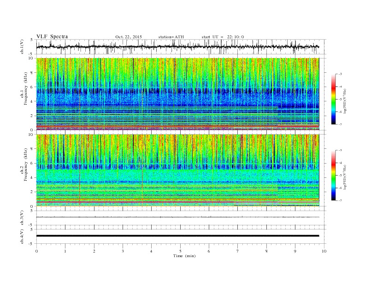Click time axis tick label "2"
The image size is (365, 282).
coord(94,251)
